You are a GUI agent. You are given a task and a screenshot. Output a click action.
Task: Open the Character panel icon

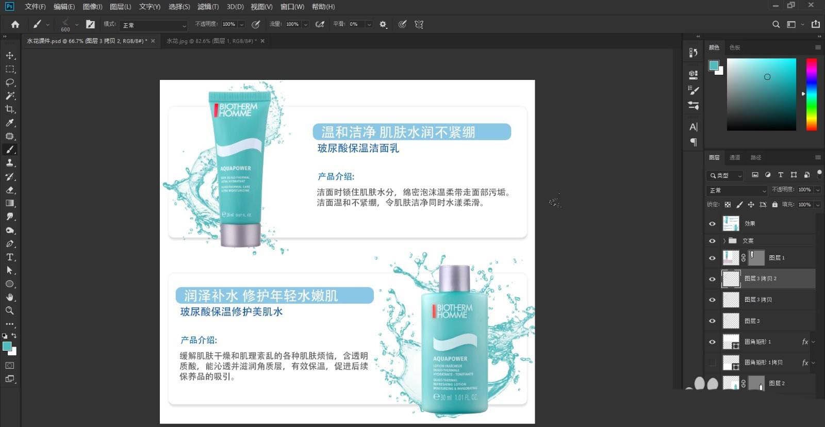(x=693, y=127)
